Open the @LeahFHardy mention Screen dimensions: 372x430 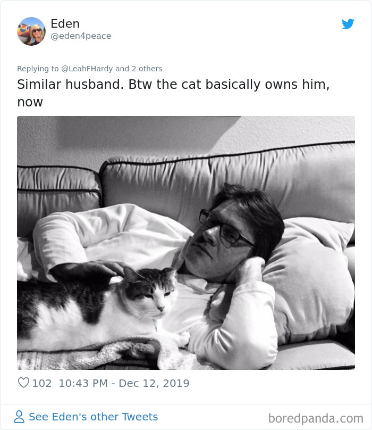pos(87,69)
